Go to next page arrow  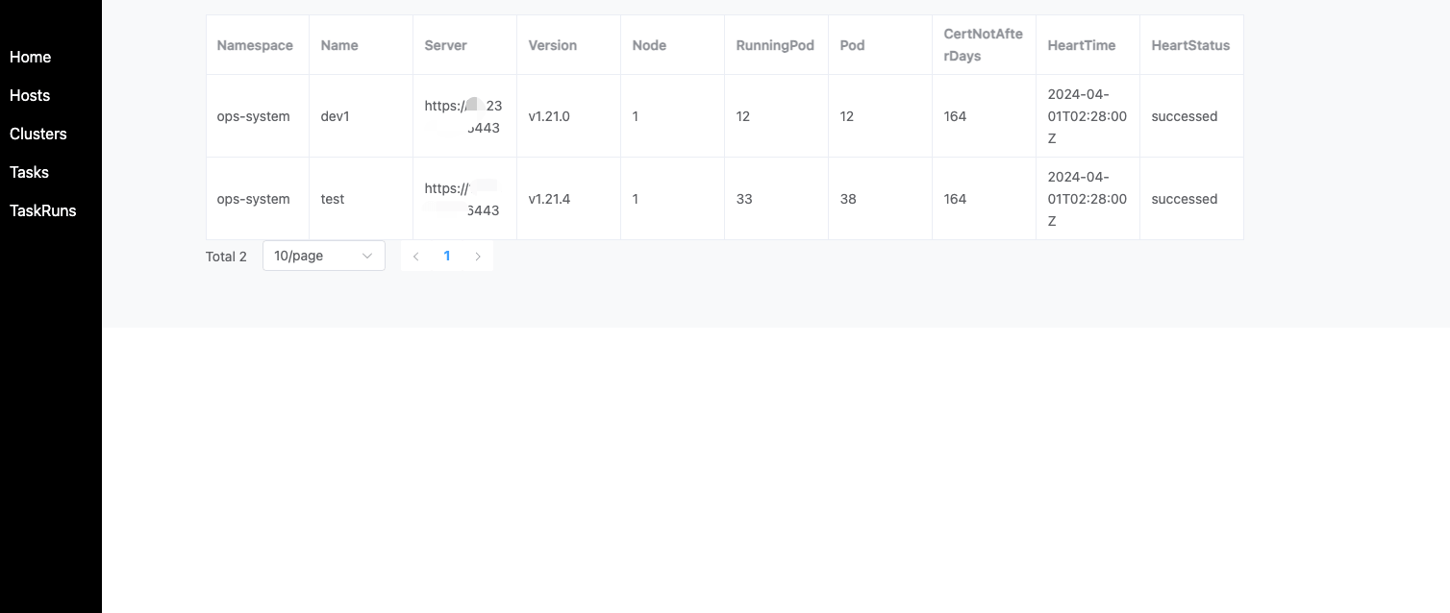478,256
